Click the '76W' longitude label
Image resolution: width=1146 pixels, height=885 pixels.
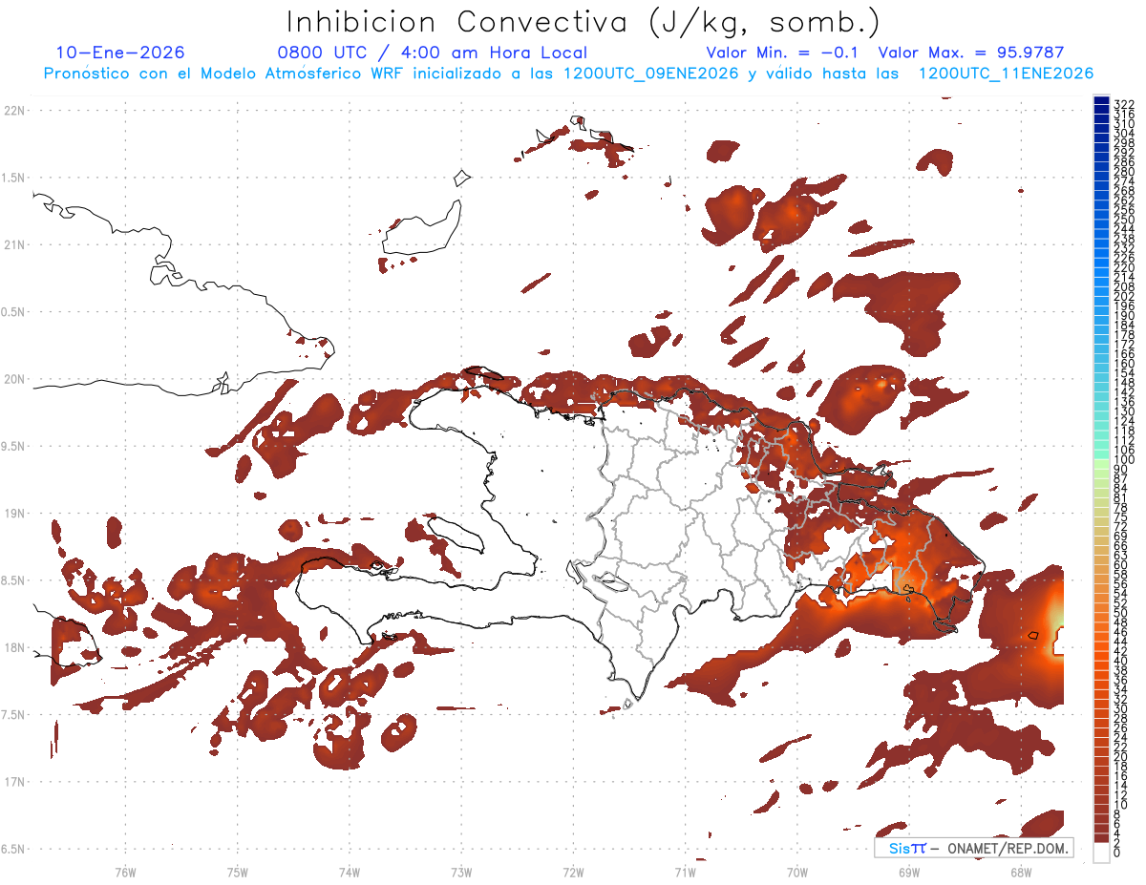[x=125, y=872]
